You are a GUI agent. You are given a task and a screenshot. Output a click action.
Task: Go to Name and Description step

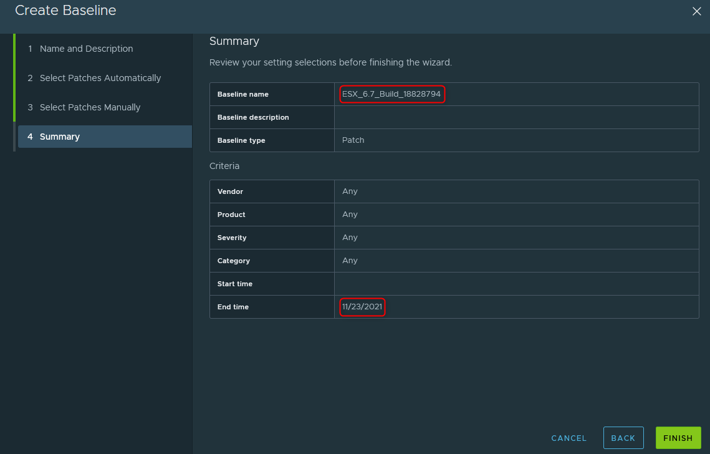[86, 49]
